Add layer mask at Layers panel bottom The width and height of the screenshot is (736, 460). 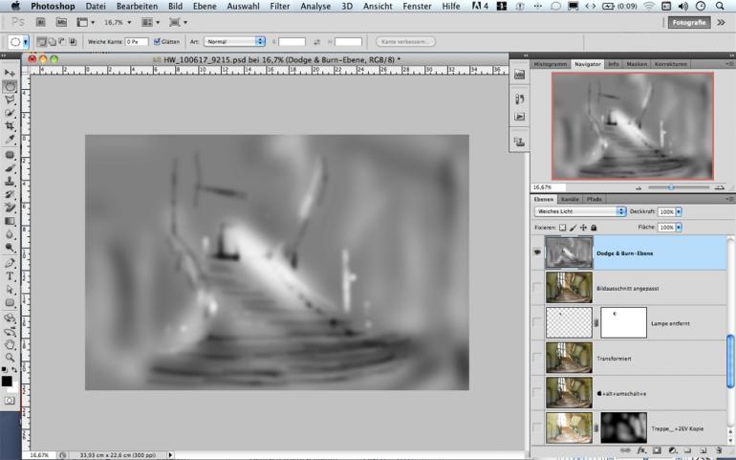pyautogui.click(x=657, y=450)
